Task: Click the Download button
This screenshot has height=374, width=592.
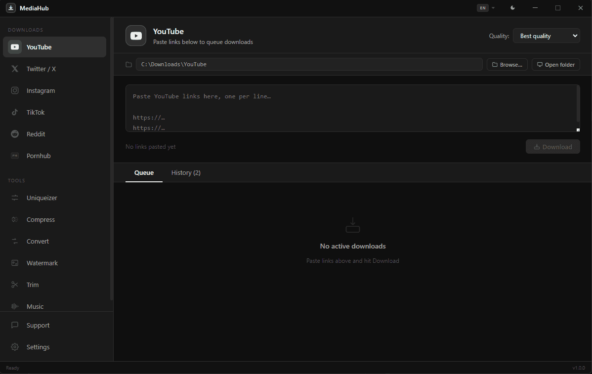Action: [553, 147]
